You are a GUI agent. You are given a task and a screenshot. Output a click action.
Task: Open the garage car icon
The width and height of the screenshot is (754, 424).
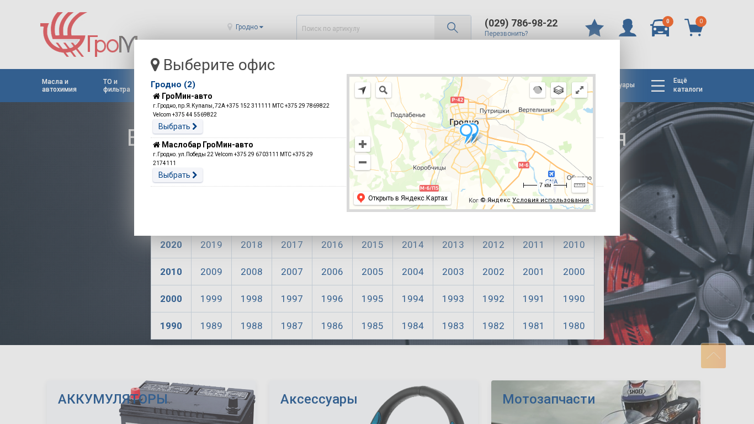pyautogui.click(x=660, y=28)
